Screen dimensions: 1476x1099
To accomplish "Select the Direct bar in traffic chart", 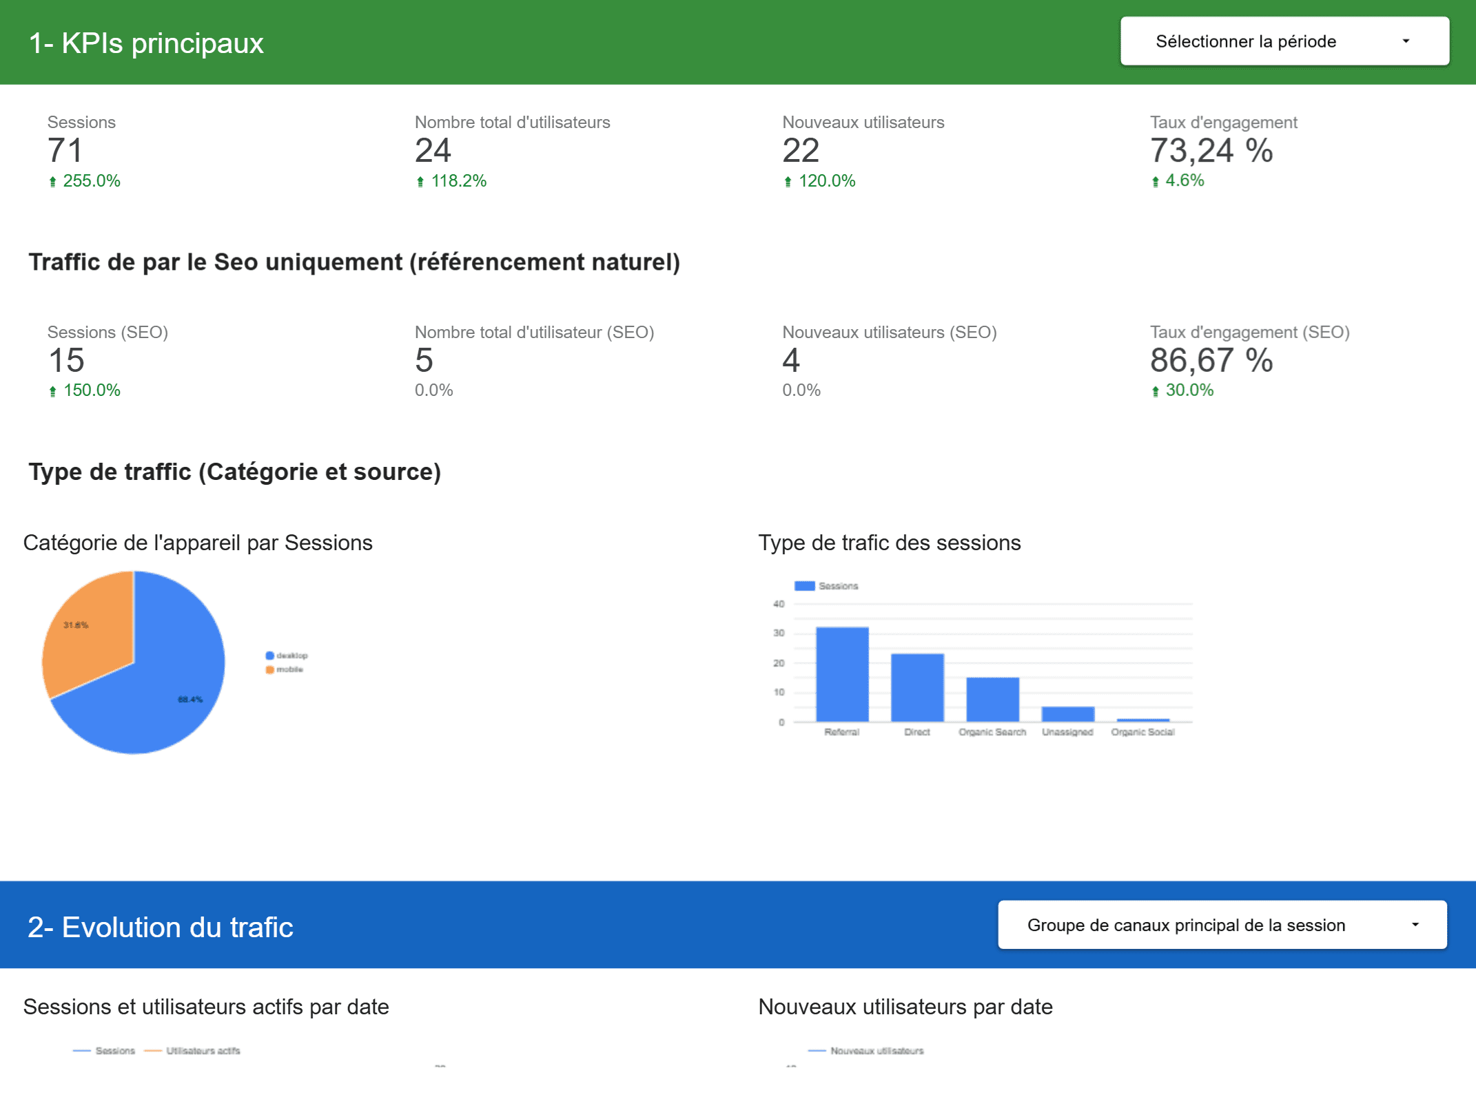I will pyautogui.click(x=917, y=687).
